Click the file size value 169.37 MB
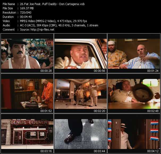This screenshot has height=154, width=161. coord(27,8)
